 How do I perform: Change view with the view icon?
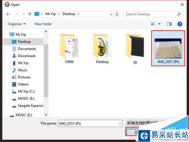point(153,24)
